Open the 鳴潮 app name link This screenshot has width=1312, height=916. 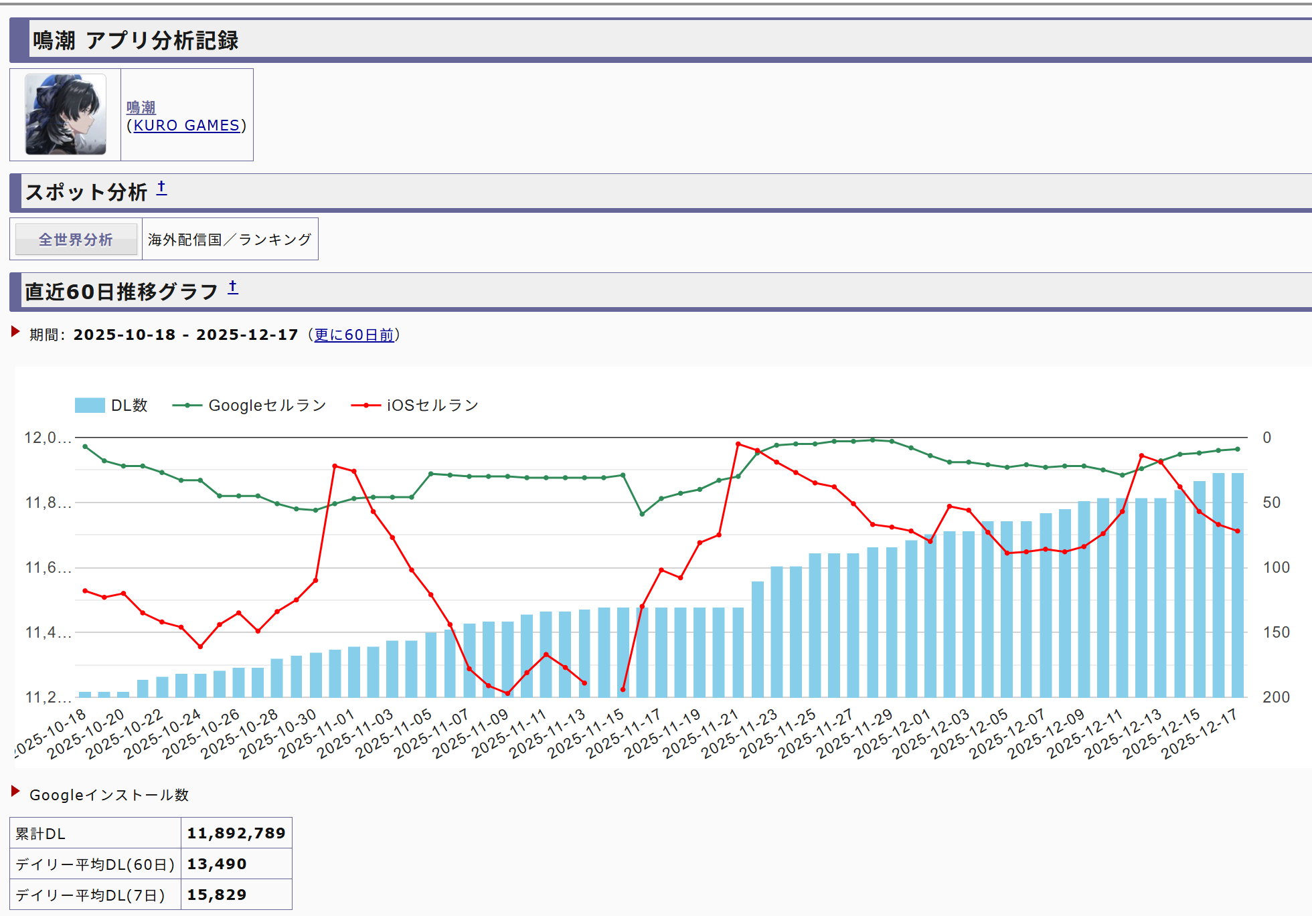point(141,107)
